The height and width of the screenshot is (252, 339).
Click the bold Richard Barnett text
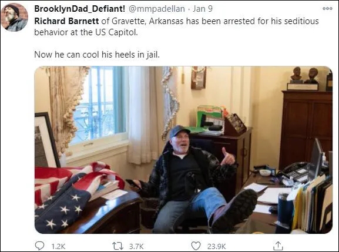(66, 21)
